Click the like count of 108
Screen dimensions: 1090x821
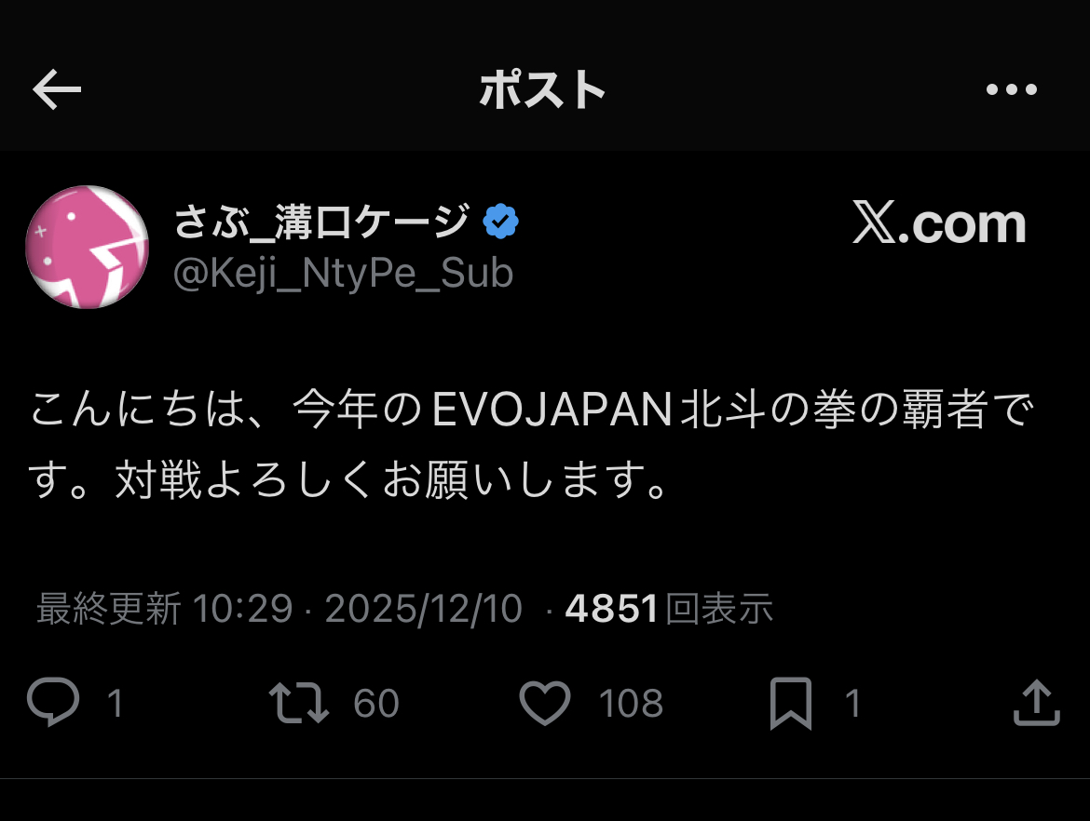tap(631, 704)
